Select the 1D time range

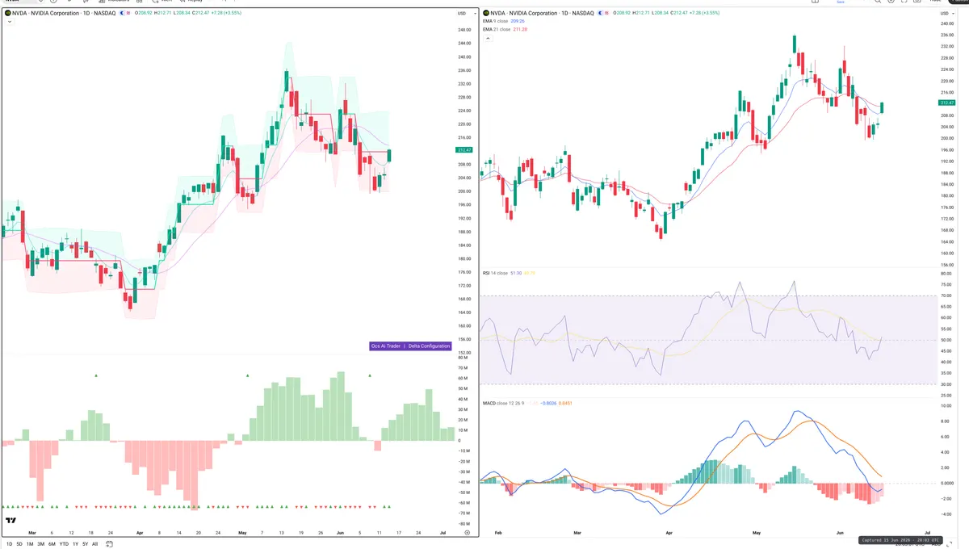[x=9, y=544]
